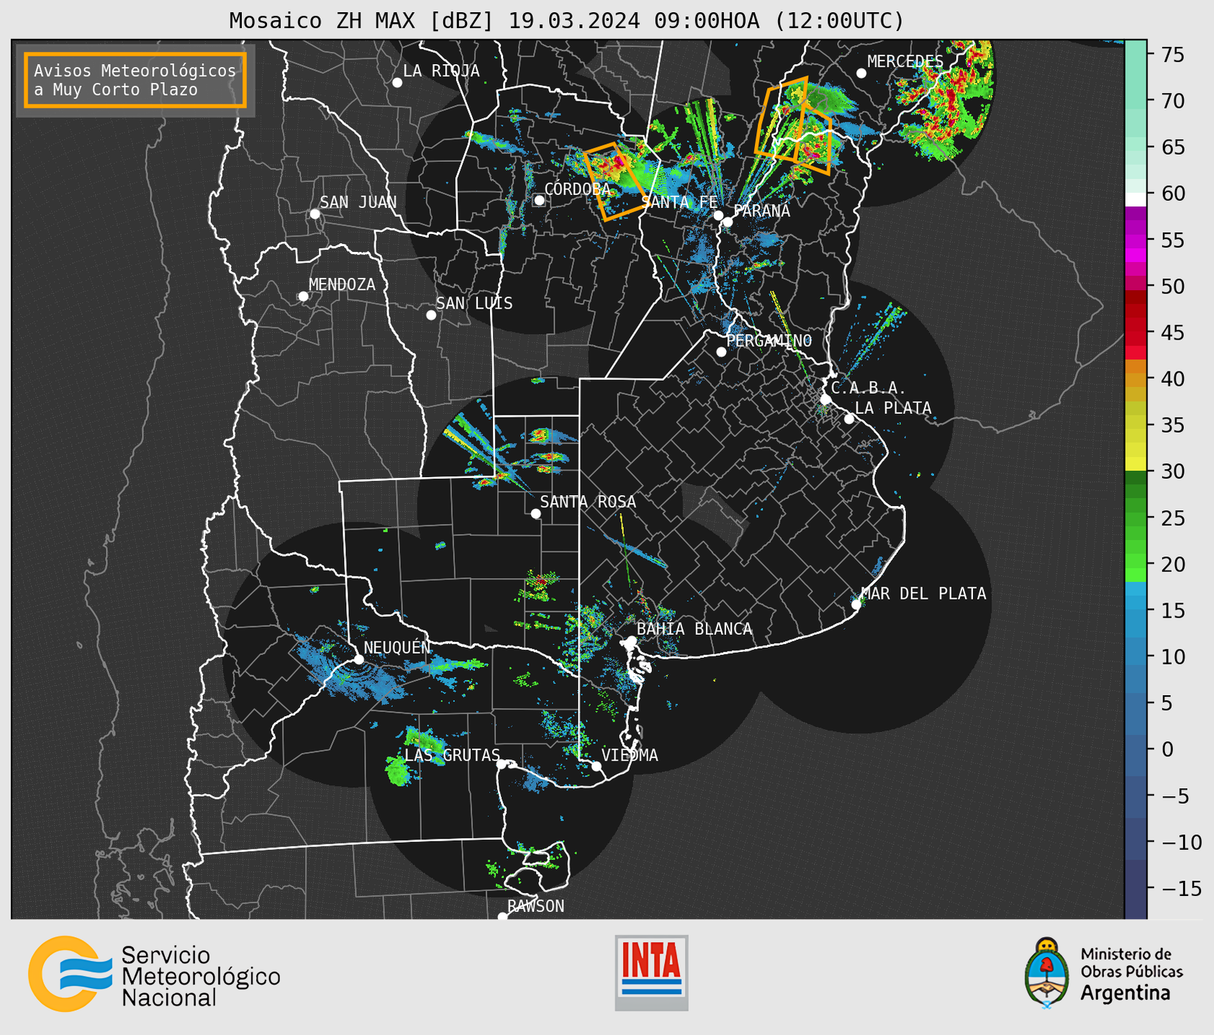1214x1035 pixels.
Task: Click the Avisos Meteorológicos legend box
Action: point(135,80)
